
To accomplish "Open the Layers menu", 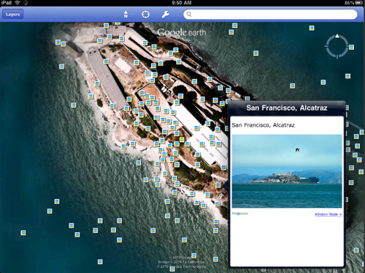I will tap(13, 14).
